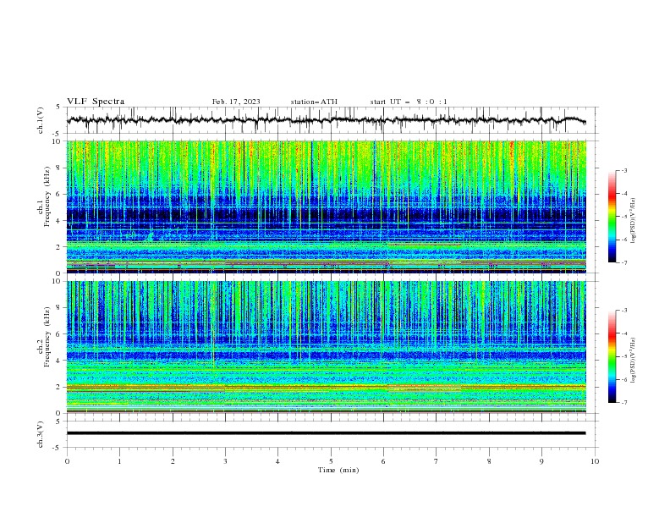
Task: Click the "VLF Spectra" title text
Action: [x=96, y=102]
